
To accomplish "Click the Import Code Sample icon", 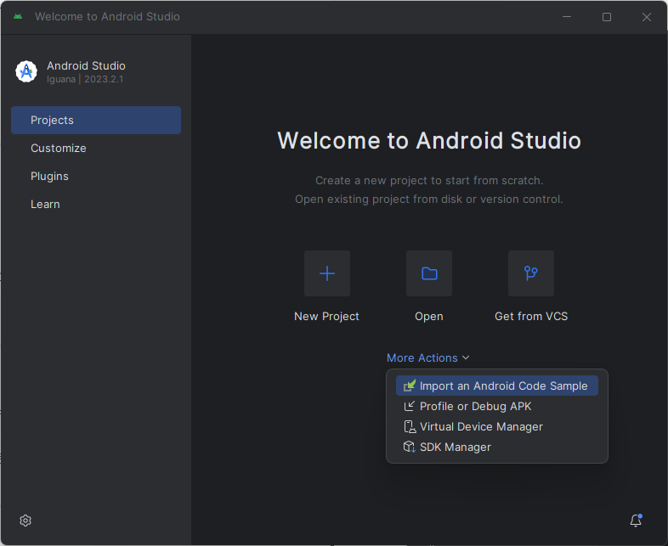I will 410,386.
